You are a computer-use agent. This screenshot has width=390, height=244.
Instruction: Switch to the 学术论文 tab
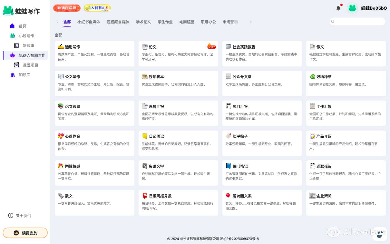(143, 22)
